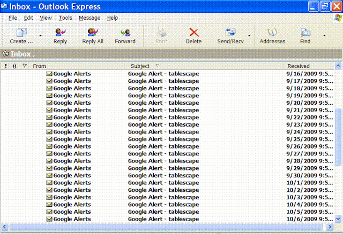Open the Tools menu
This screenshot has height=234, width=343.
pyautogui.click(x=65, y=18)
